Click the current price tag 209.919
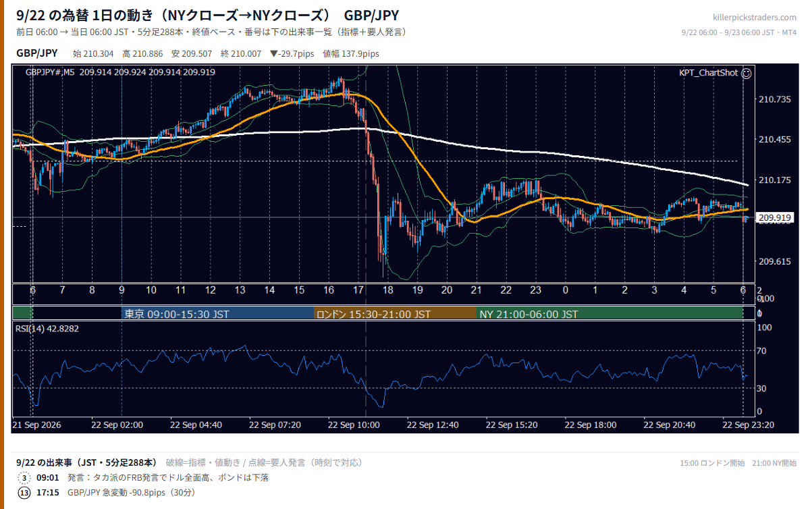The image size is (810, 509). 775,217
